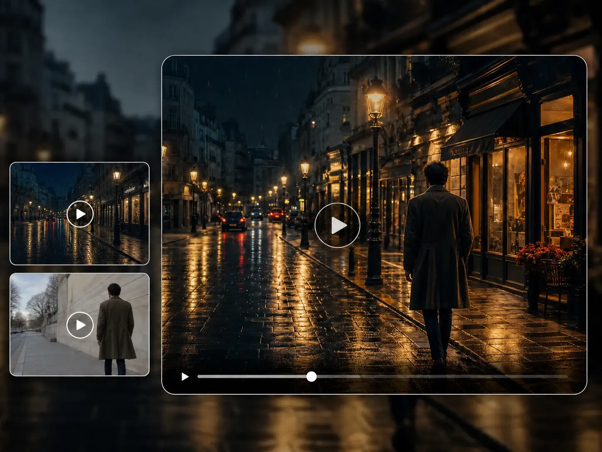The width and height of the screenshot is (602, 452).
Task: Click the large play button on main video
Action: coord(337,225)
